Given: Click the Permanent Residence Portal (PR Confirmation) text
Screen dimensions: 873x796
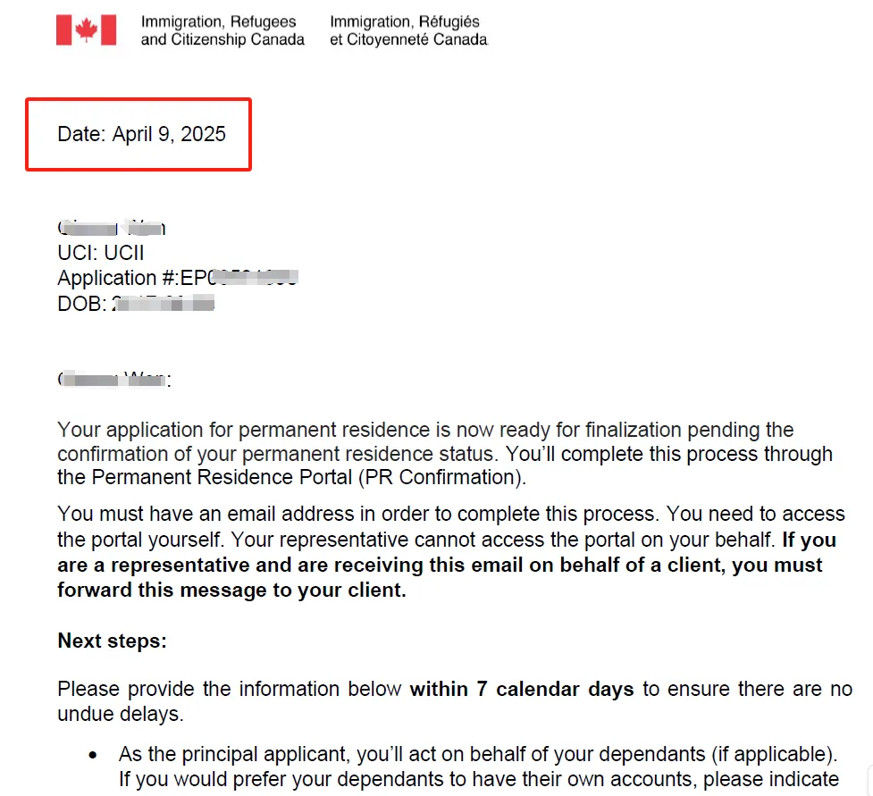Looking at the screenshot, I should pyautogui.click(x=308, y=478).
